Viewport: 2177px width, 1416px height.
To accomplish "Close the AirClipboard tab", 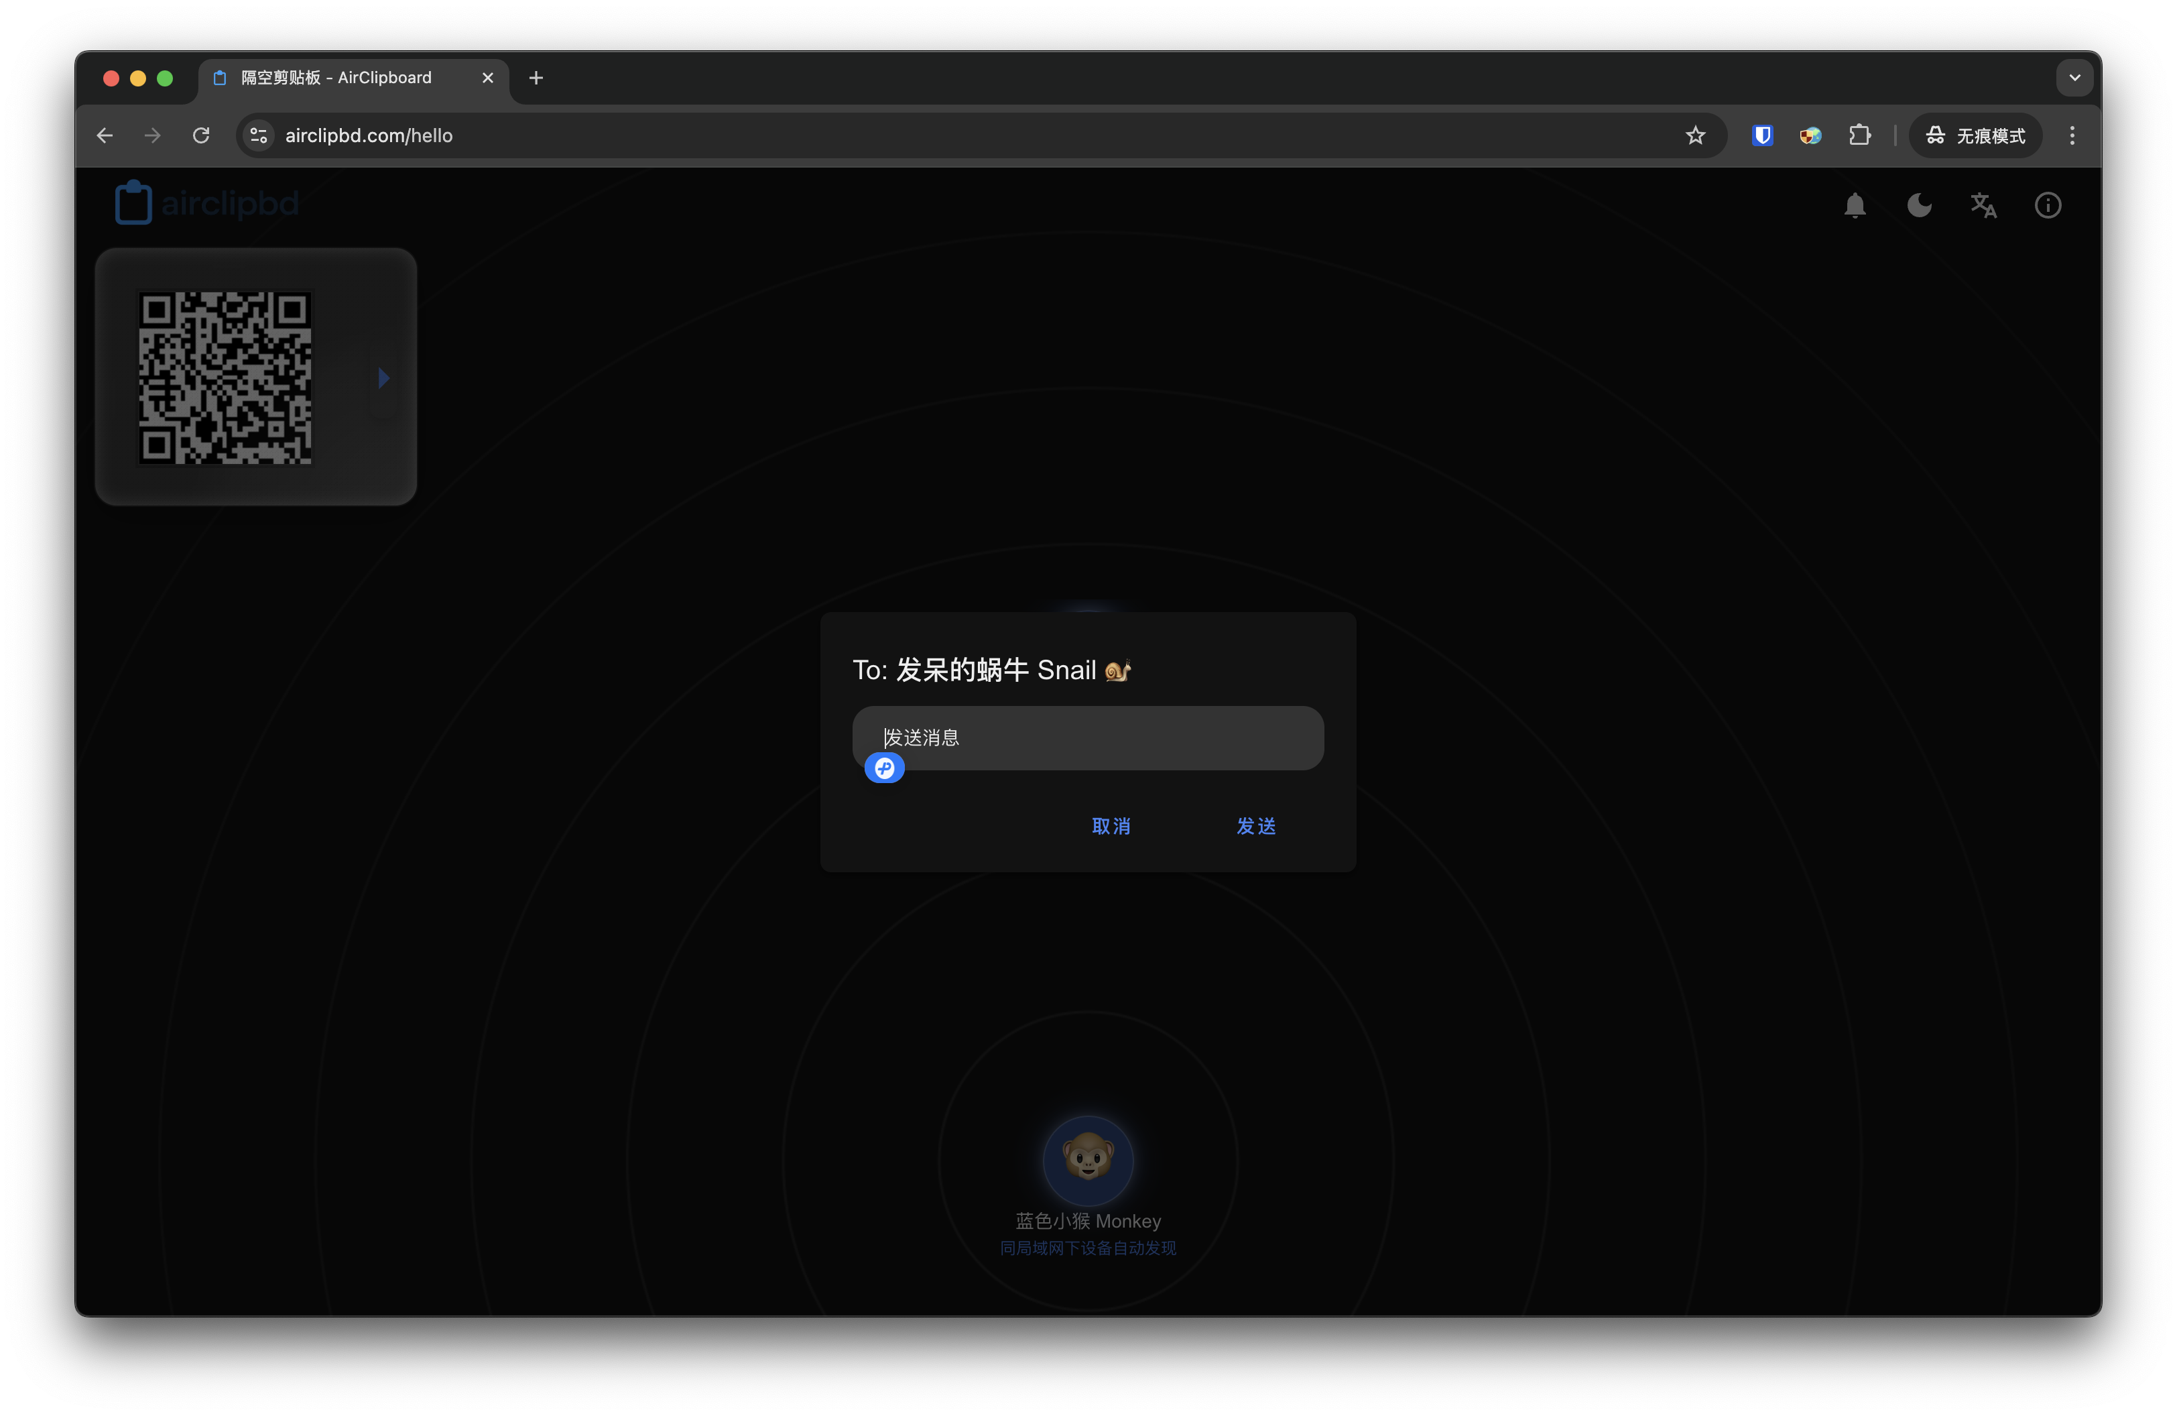I will coord(487,78).
